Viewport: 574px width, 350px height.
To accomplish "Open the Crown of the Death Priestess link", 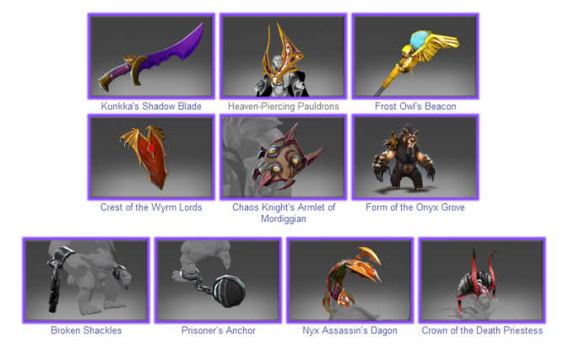I will pyautogui.click(x=482, y=331).
